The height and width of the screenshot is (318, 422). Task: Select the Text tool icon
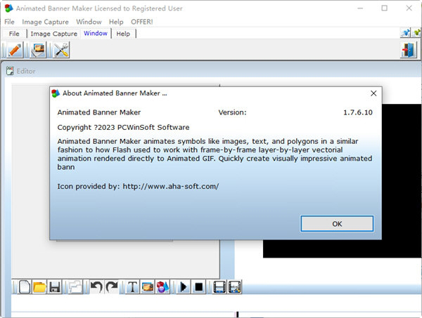coord(132,286)
